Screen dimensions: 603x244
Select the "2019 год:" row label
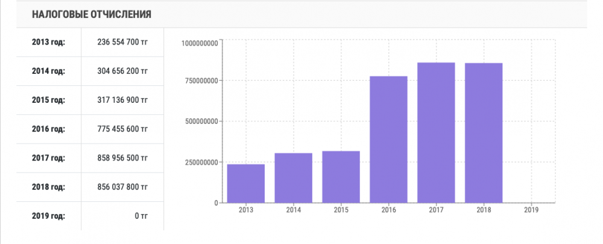(x=48, y=215)
